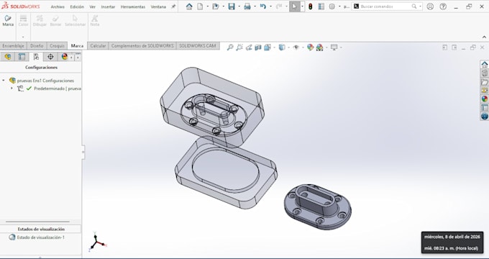Open the DimXpertManager crosshair tab icon
The width and height of the screenshot is (489, 259).
(x=50, y=57)
